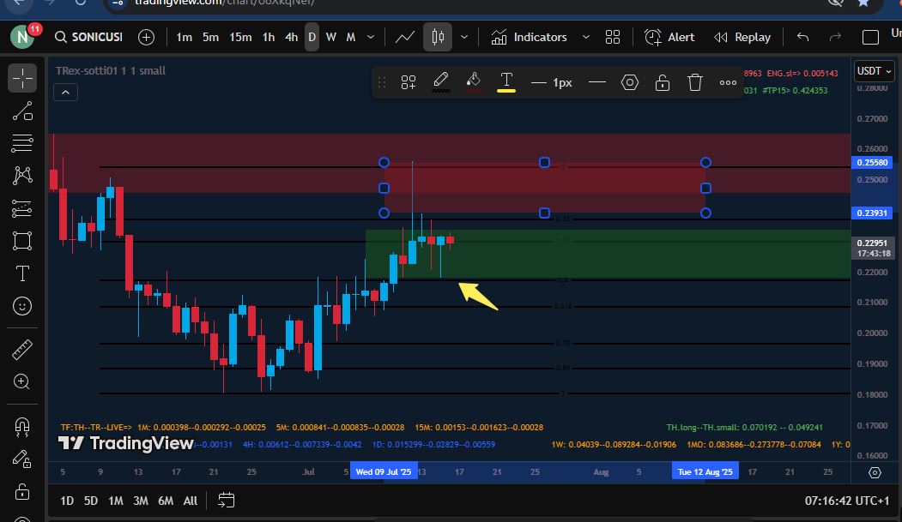Click the TRex-sotti01 1 1 small indicator title
The width and height of the screenshot is (902, 522).
111,70
